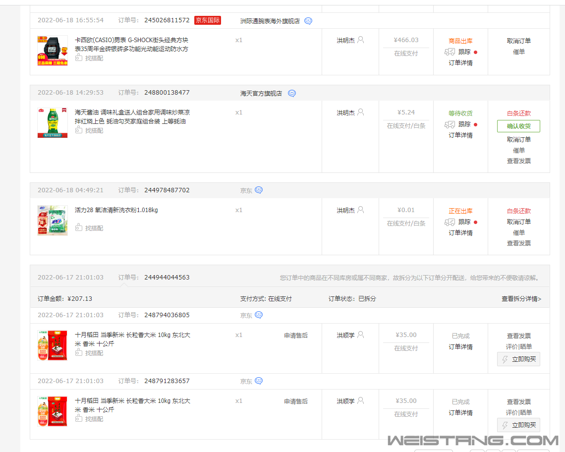The height and width of the screenshot is (452, 565).
Task: Click 京东 chat icon for order 244978487702
Action: point(259,190)
